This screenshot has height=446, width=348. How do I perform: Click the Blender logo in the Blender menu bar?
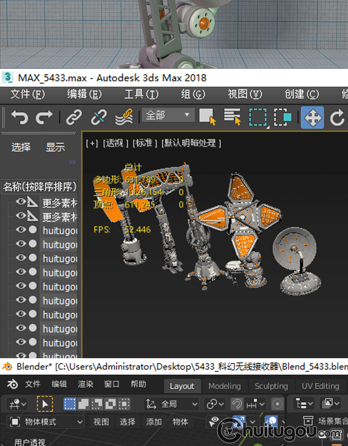(12, 384)
